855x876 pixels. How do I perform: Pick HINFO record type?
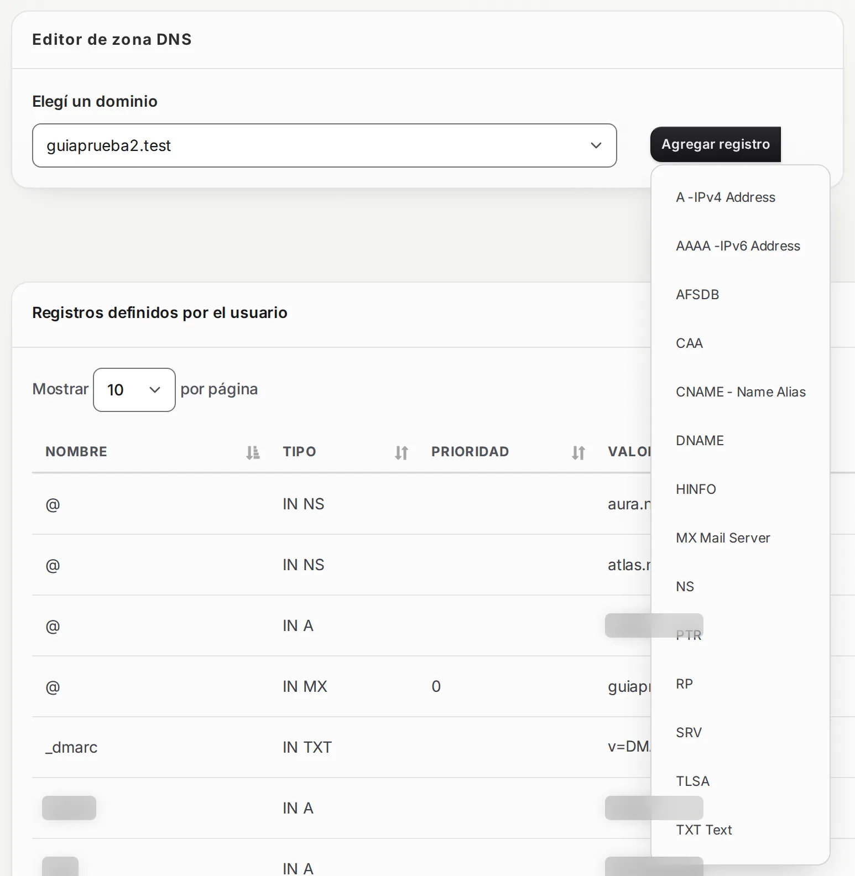696,489
